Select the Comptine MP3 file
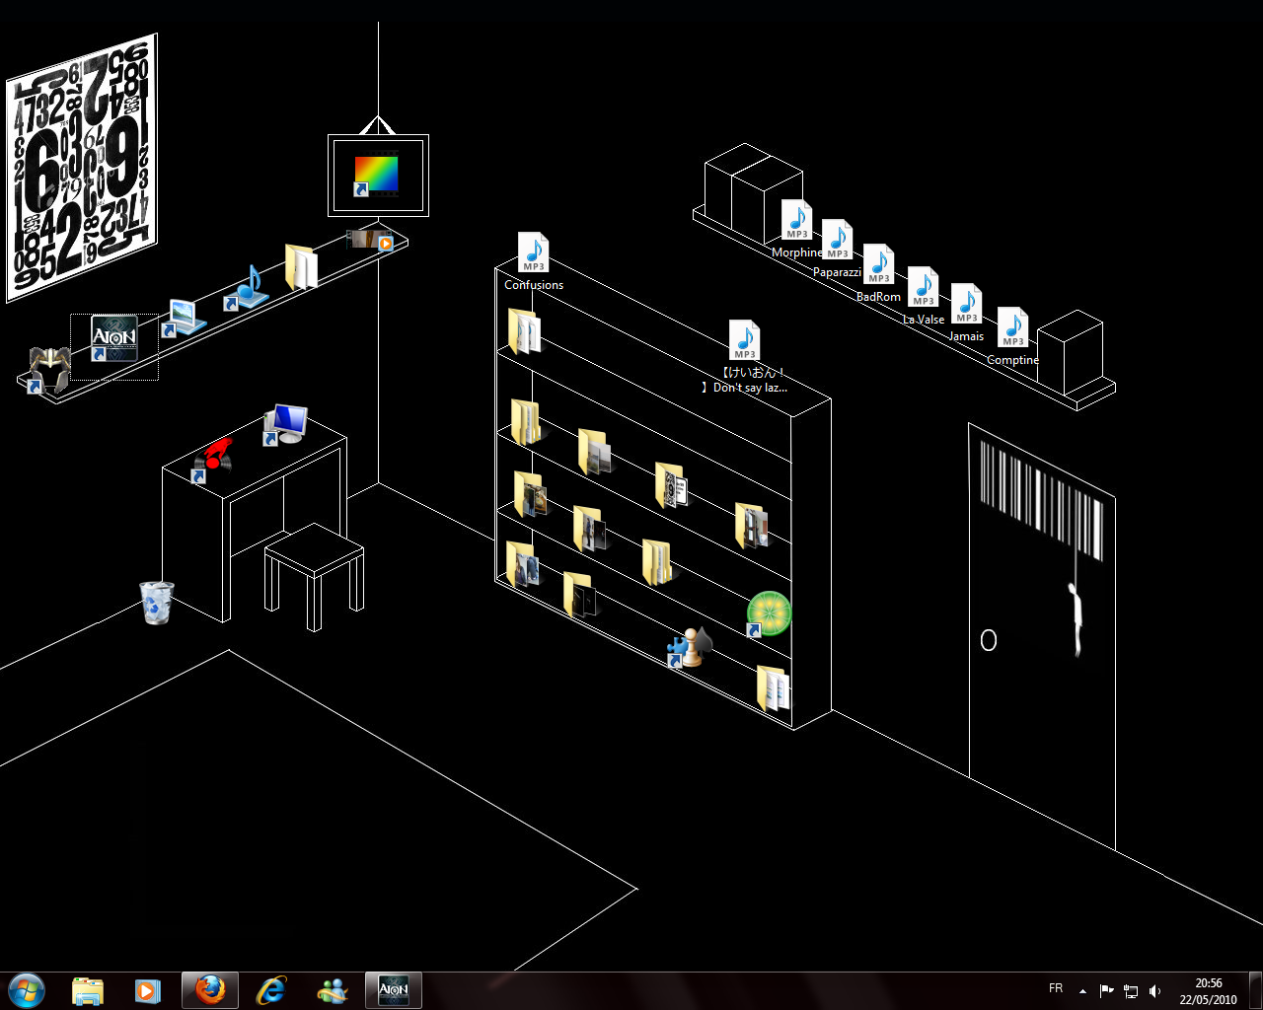 (1013, 336)
